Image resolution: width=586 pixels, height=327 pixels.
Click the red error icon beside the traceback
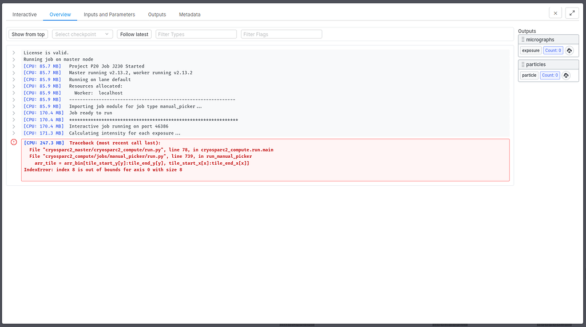click(x=14, y=142)
